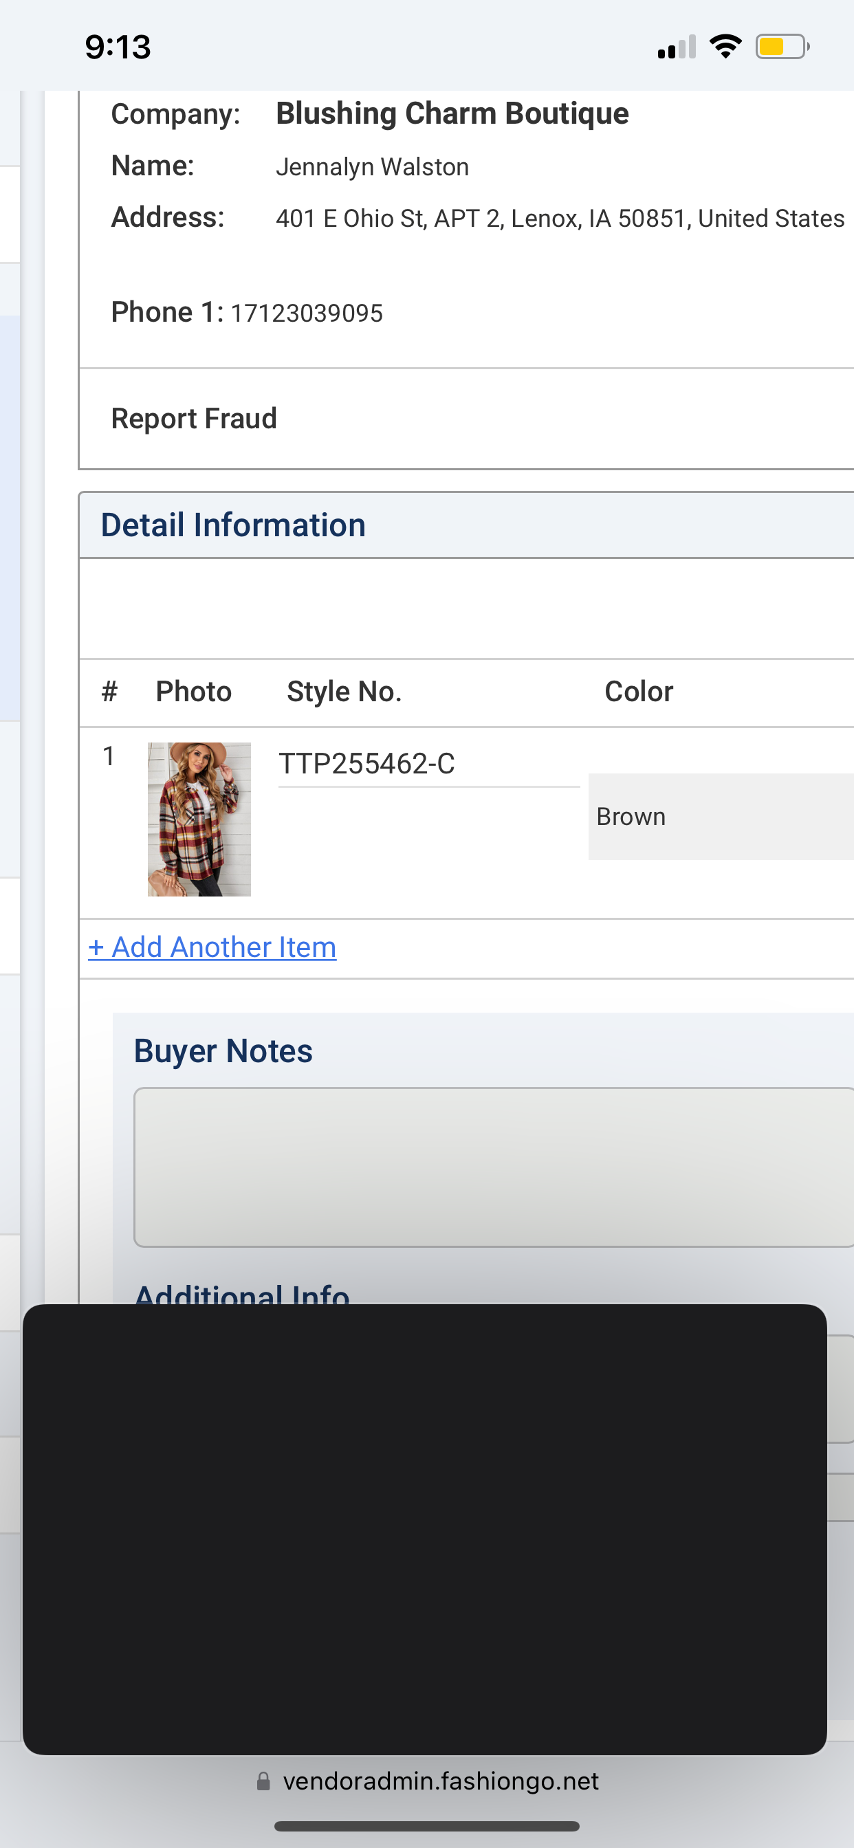
Task: Focus the Buyer Notes text area
Action: coord(492,1167)
